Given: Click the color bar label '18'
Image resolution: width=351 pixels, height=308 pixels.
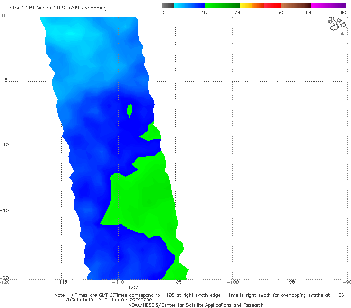Looking at the screenshot, I should [204, 13].
